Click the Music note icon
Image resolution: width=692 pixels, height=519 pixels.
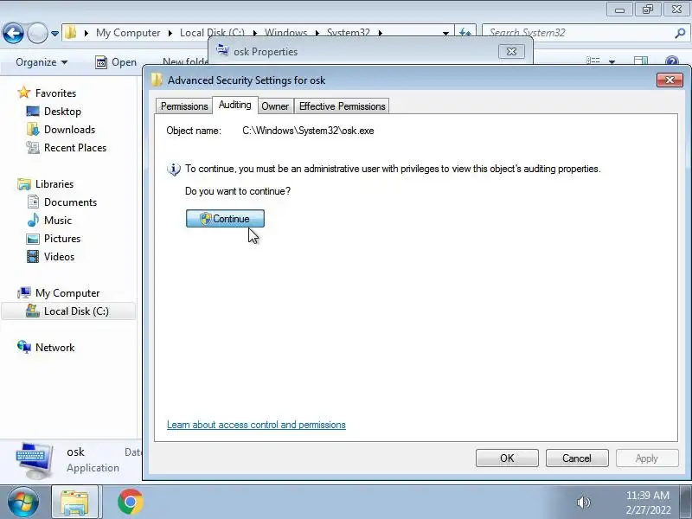pyautogui.click(x=33, y=220)
